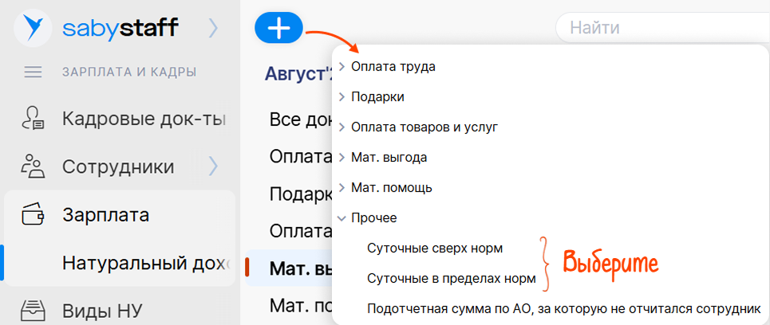Expand the chevron next to sabystaff
The image size is (770, 325).
(x=212, y=29)
